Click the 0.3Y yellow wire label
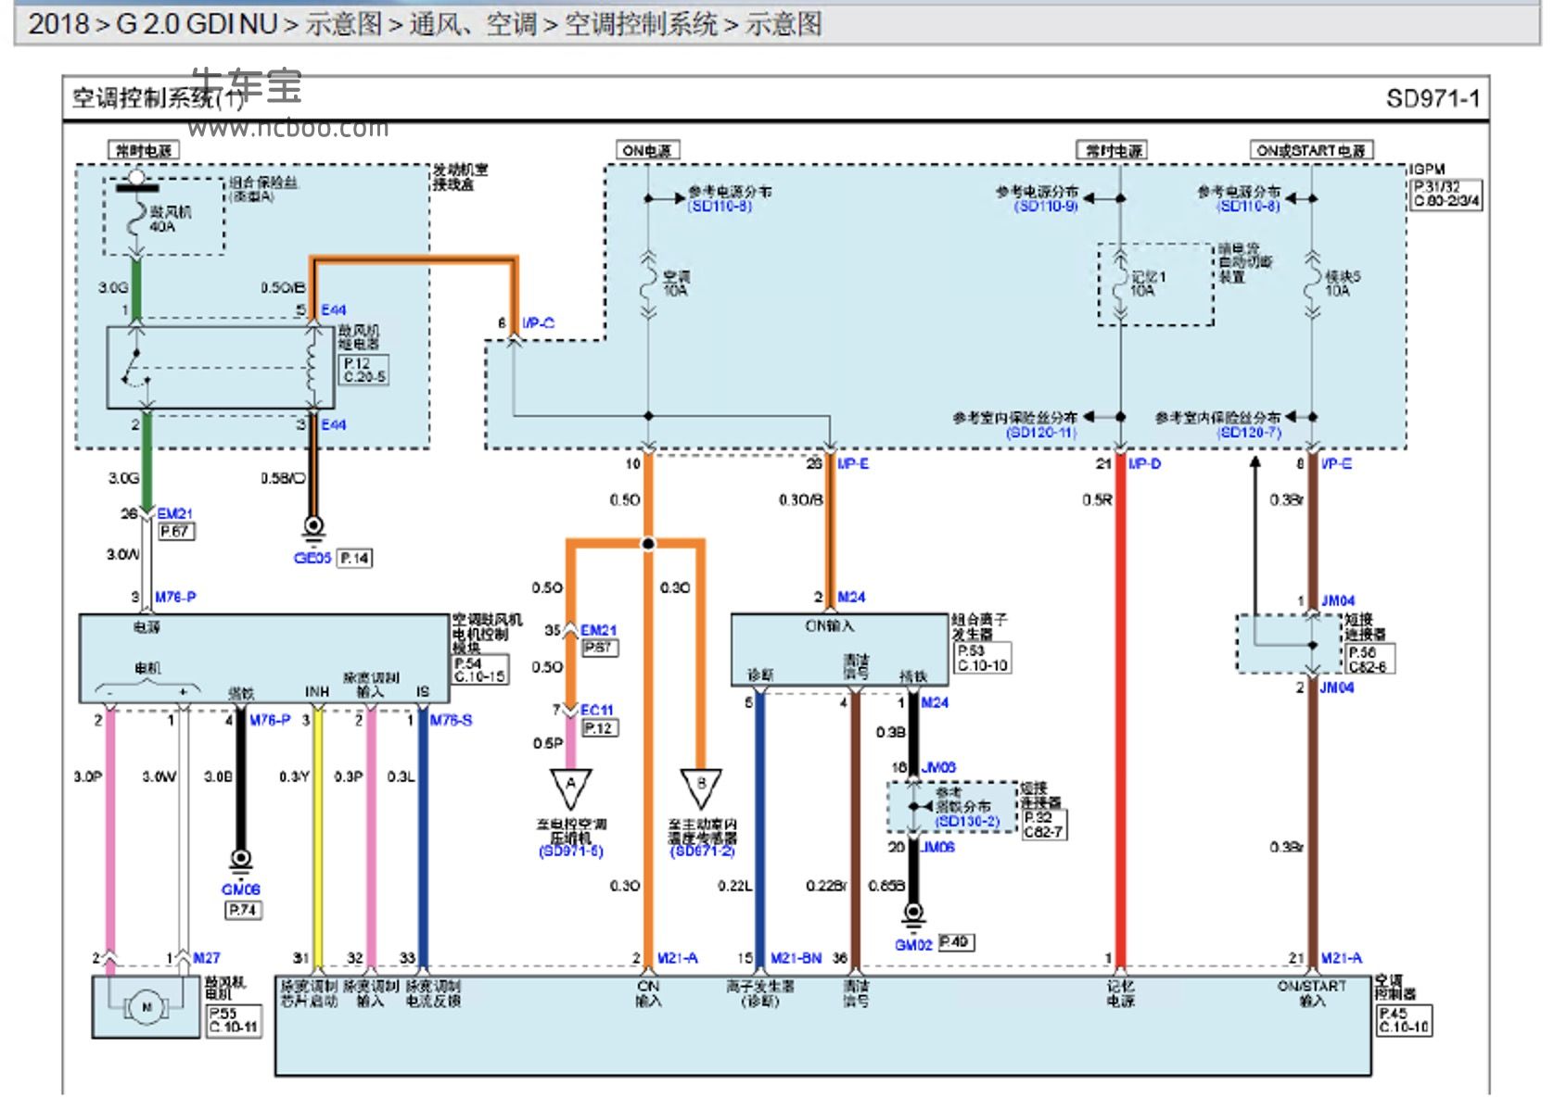 pyautogui.click(x=294, y=776)
